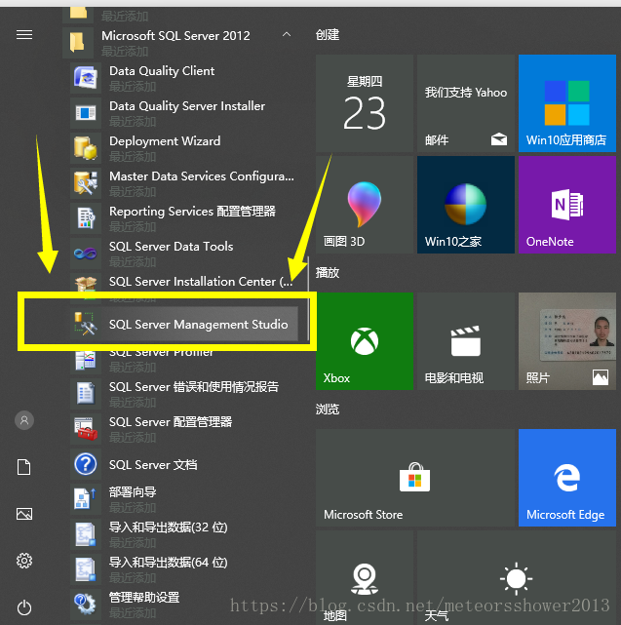Screen dimensions: 621x625
Task: Open the calendar tile showing 23
Action: pyautogui.click(x=365, y=103)
